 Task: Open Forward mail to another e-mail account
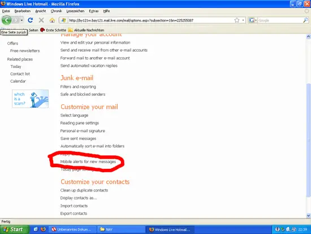[x=95, y=58]
